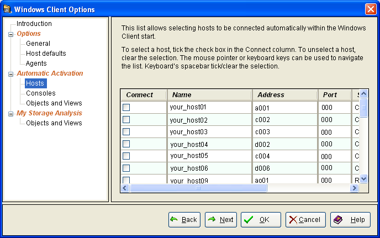
Task: Click the vertical scrollbar thumb
Action: [x=363, y=108]
